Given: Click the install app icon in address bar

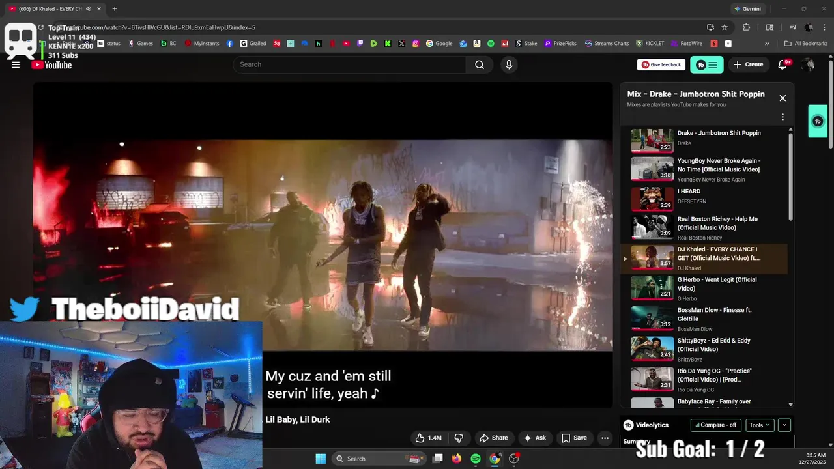Looking at the screenshot, I should (710, 27).
